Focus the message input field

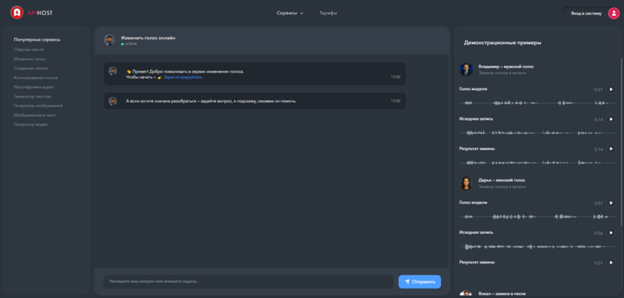[x=248, y=282]
